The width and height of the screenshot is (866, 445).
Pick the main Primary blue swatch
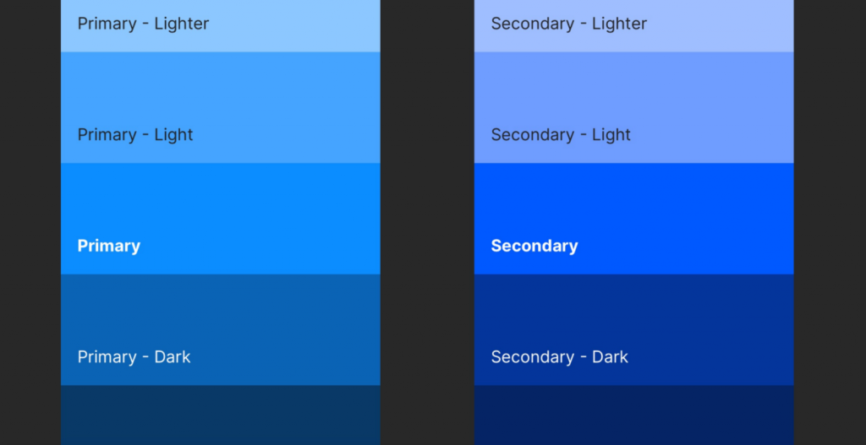pyautogui.click(x=221, y=219)
